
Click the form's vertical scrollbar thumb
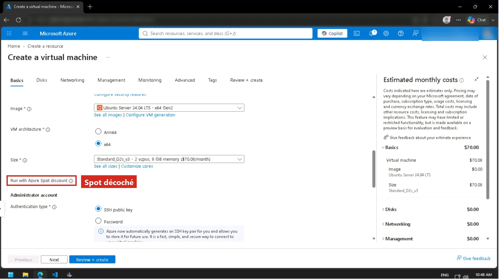click(x=374, y=169)
